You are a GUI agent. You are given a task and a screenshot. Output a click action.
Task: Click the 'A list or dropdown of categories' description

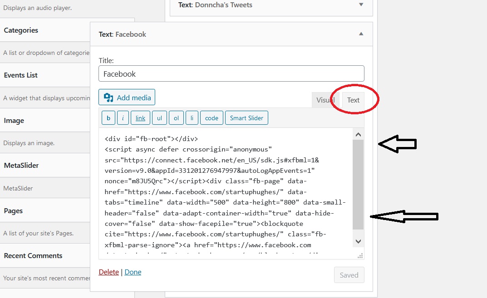coord(47,53)
